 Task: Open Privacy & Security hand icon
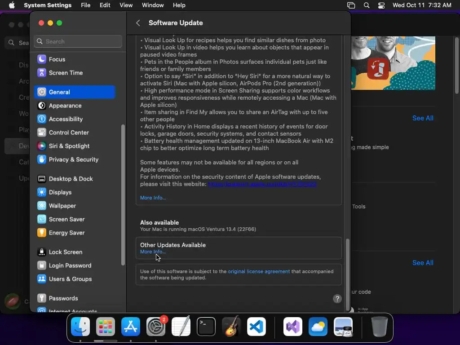pyautogui.click(x=42, y=159)
